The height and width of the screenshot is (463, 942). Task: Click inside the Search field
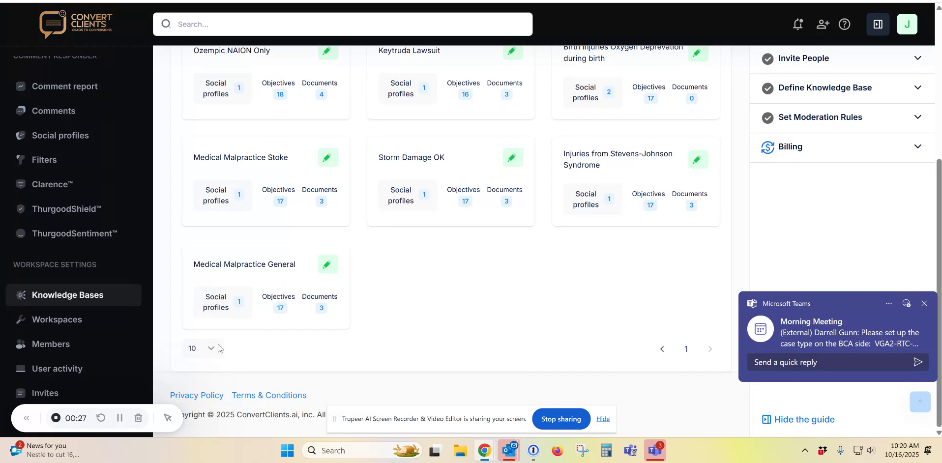pos(342,24)
